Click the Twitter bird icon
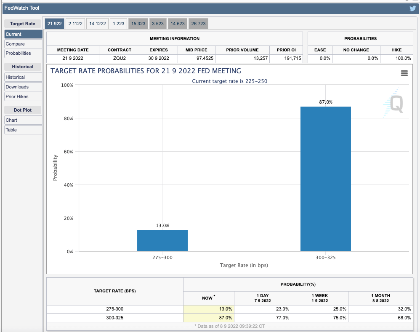 (x=412, y=8)
